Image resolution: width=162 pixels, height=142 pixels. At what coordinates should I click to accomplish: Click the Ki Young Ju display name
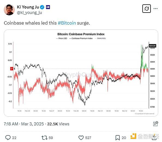28,7
